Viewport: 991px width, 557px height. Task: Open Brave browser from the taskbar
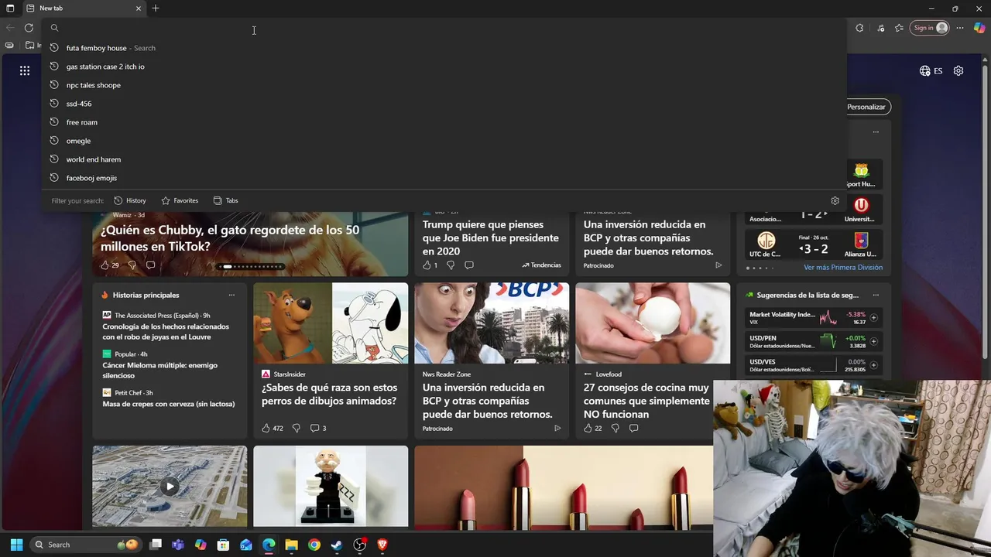click(x=382, y=545)
